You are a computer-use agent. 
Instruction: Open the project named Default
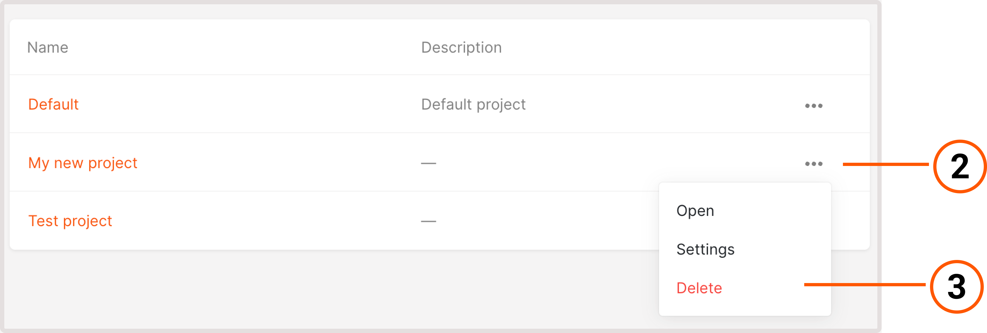(54, 104)
